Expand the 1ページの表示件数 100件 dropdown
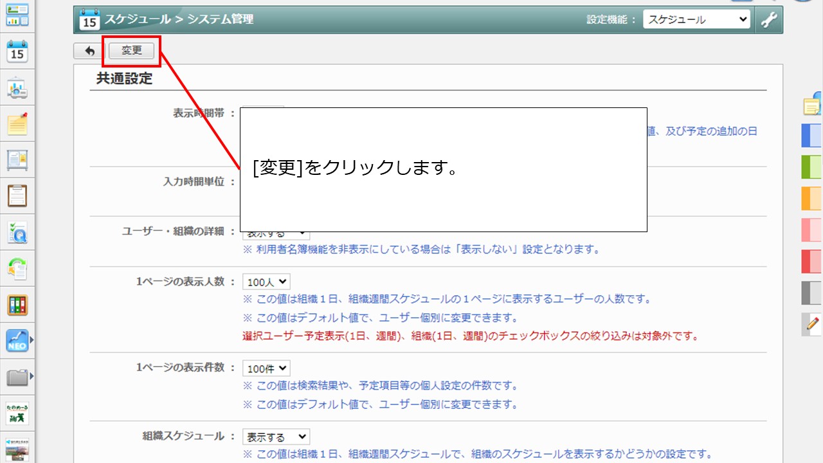 (x=266, y=368)
